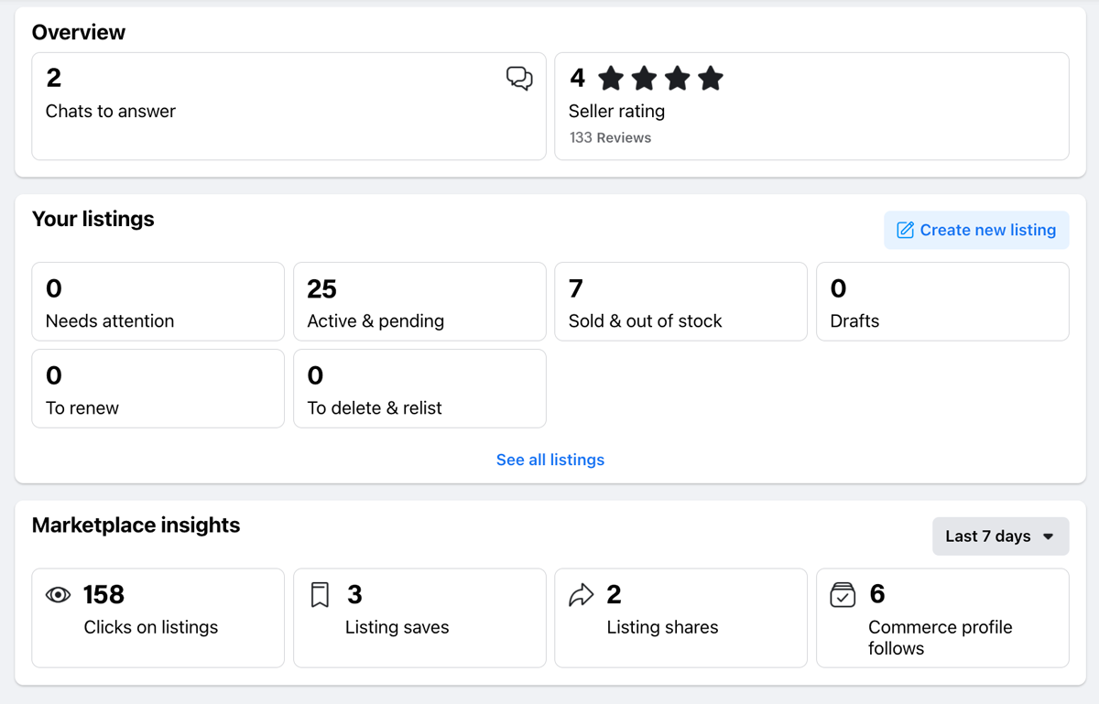
Task: Click the share arrow icon for Listing shares
Action: pyautogui.click(x=582, y=594)
